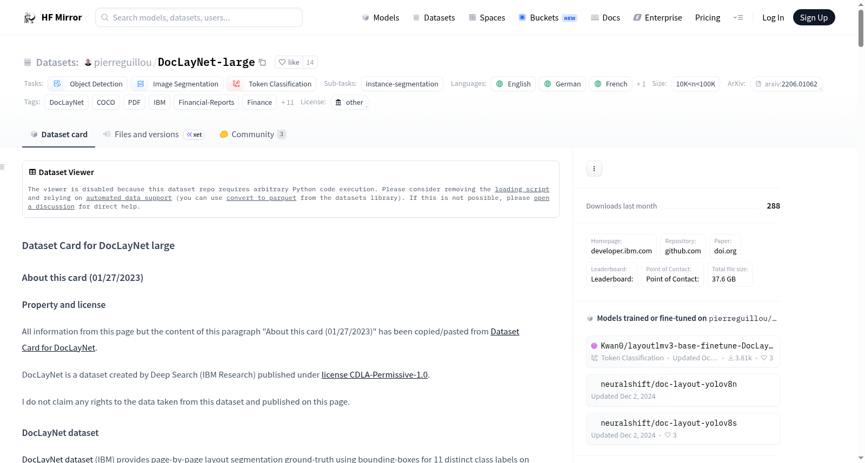Open the github.com repository link
865x463 pixels.
click(x=683, y=246)
